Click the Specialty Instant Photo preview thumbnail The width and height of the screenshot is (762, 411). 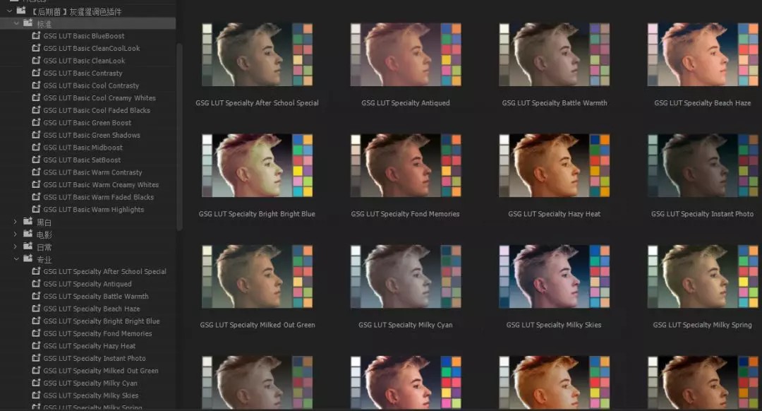point(702,166)
